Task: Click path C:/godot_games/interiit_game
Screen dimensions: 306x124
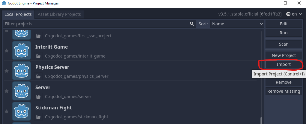Action: [75, 56]
